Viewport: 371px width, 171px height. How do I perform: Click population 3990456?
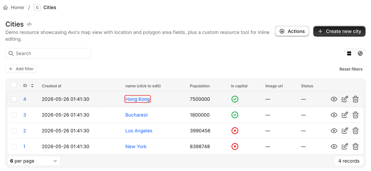pyautogui.click(x=200, y=131)
